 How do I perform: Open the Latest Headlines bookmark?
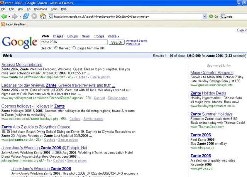click(16, 24)
